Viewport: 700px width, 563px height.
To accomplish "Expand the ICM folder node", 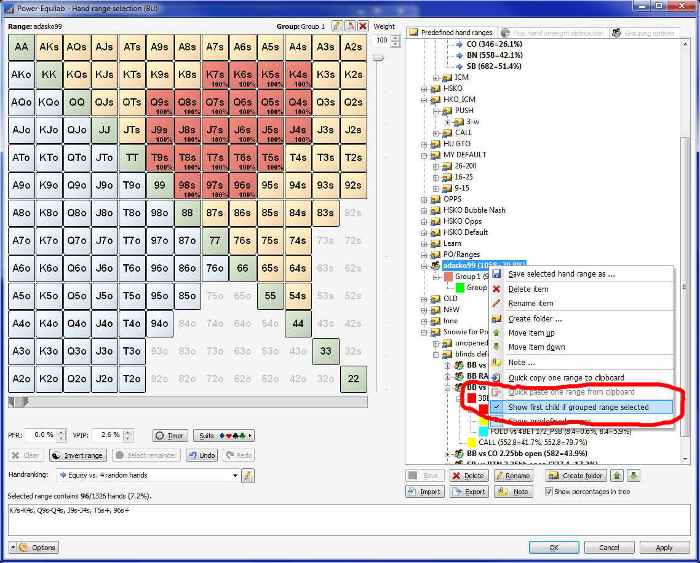I will coord(436,78).
